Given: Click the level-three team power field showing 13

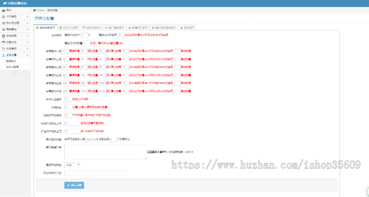Looking at the screenshot, I should [125, 67].
